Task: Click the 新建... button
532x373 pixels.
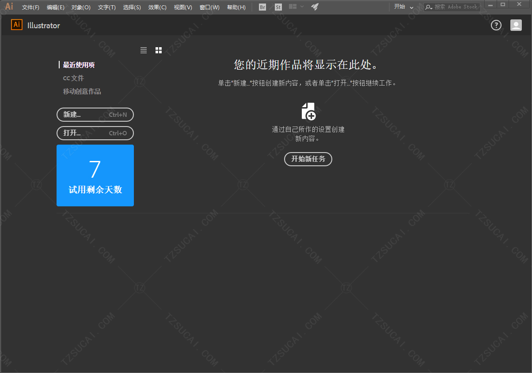Action: (95, 115)
